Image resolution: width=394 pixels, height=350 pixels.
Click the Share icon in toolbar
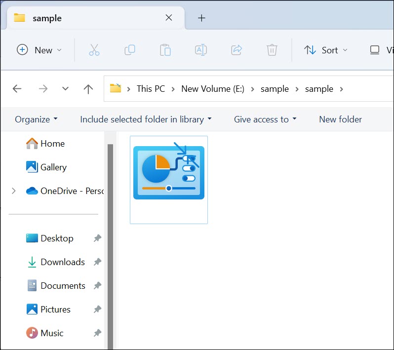236,50
